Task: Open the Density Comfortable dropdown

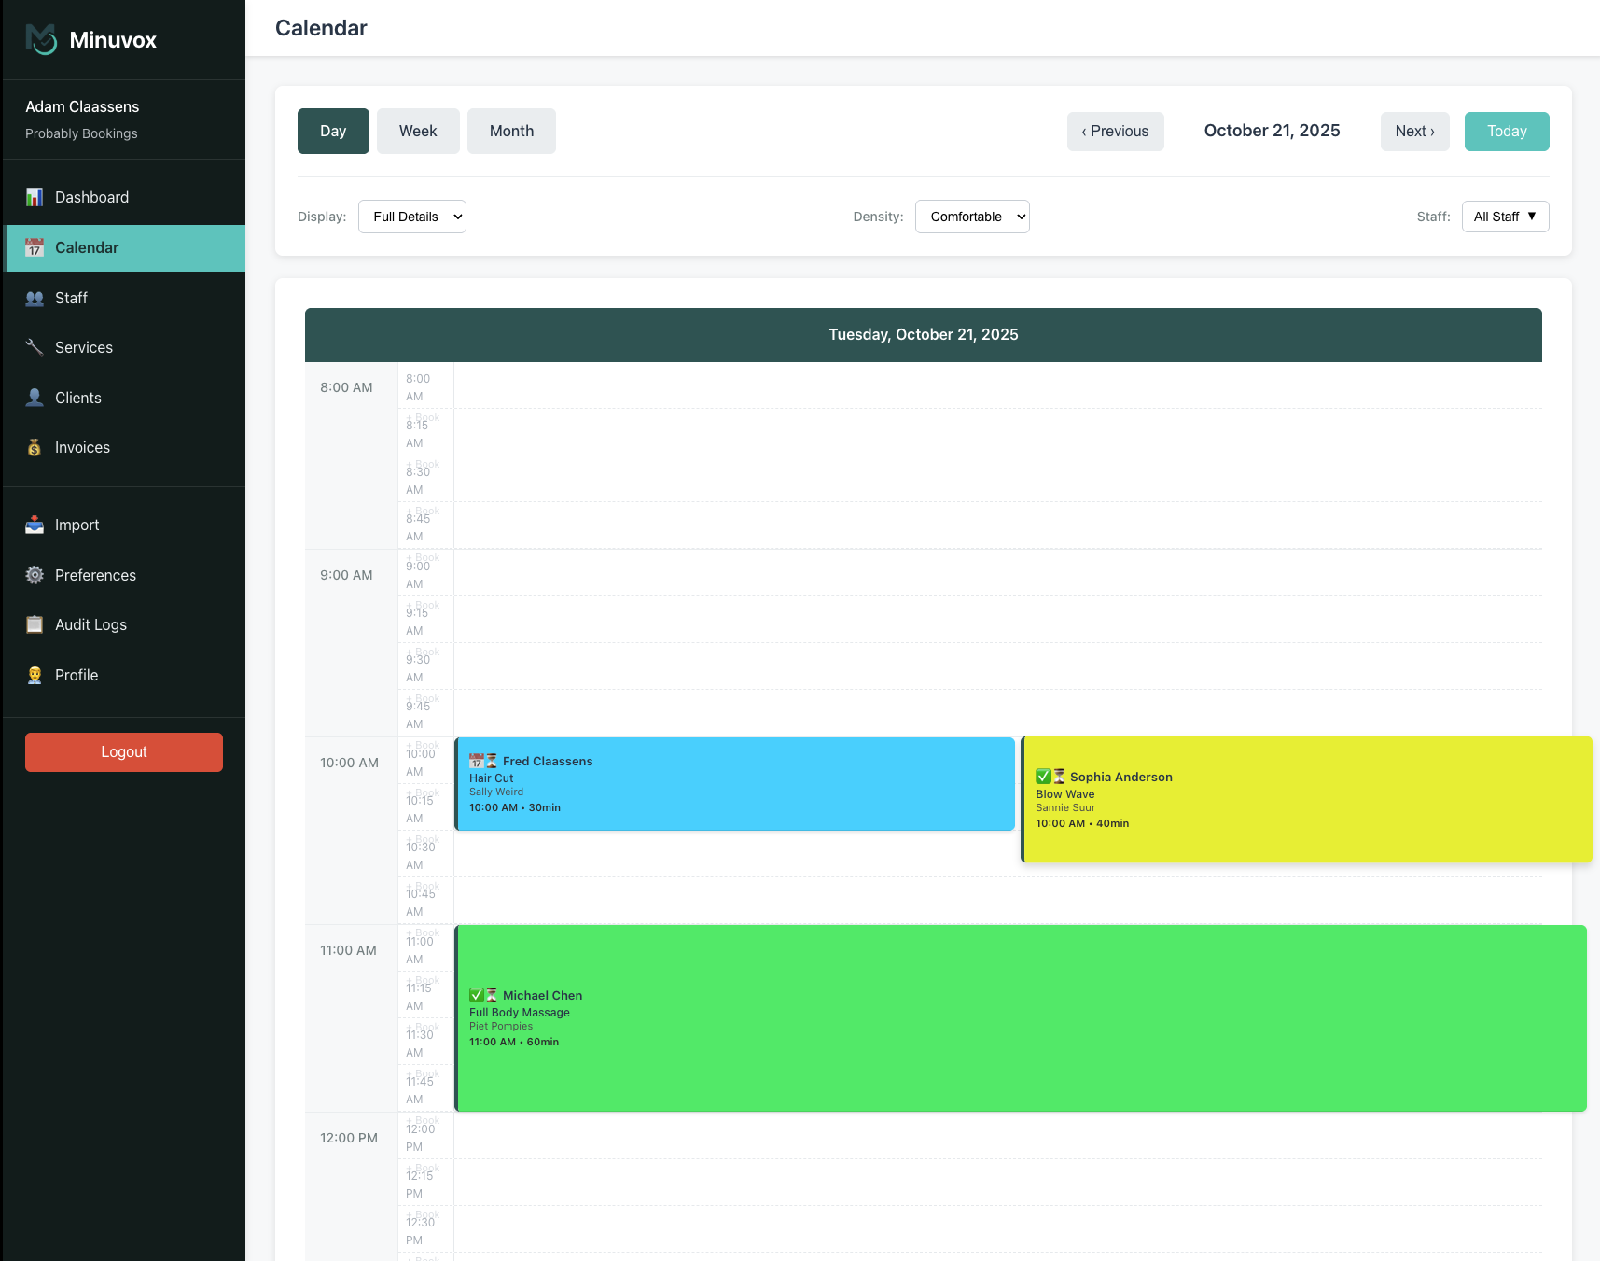Action: pyautogui.click(x=971, y=217)
